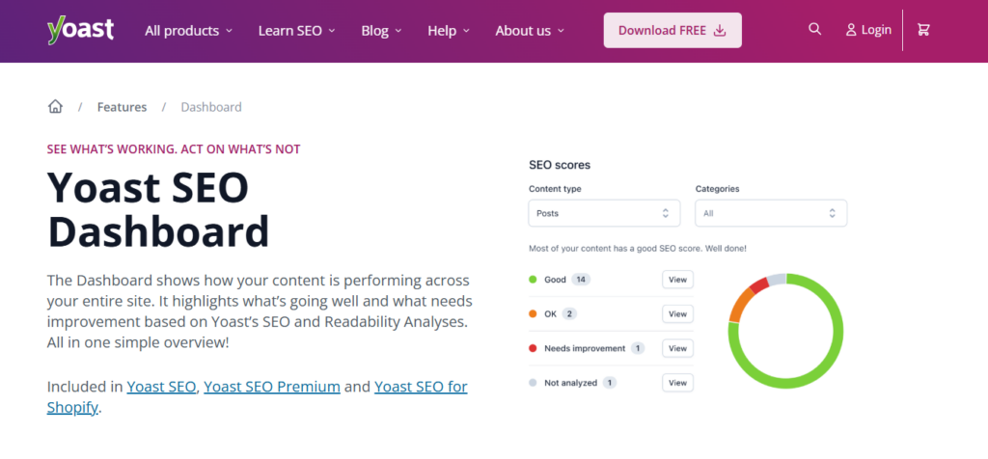Click the Login user icon

coord(851,30)
